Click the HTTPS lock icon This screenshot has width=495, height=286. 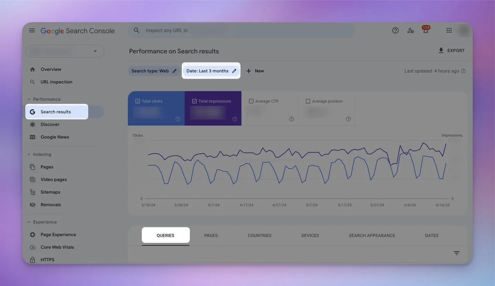(x=32, y=260)
